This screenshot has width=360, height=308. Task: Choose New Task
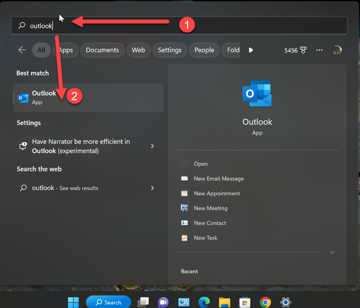[x=205, y=238]
